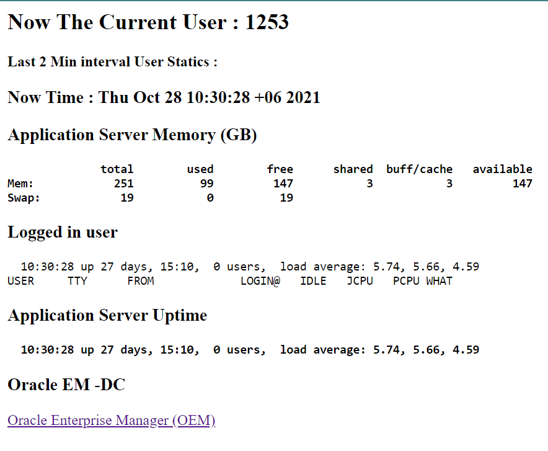The height and width of the screenshot is (451, 548).
Task: Click the 'JCPU' column label
Action: (x=360, y=281)
